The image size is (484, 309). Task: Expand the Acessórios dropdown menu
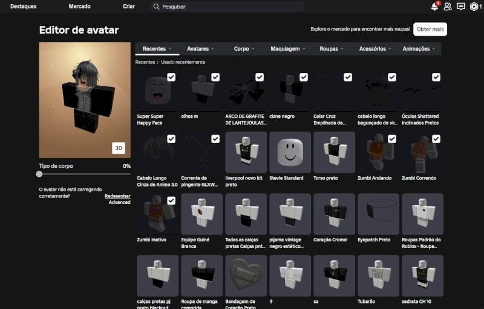pyautogui.click(x=374, y=49)
